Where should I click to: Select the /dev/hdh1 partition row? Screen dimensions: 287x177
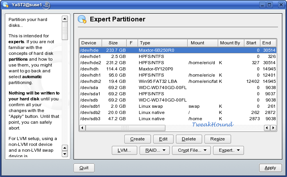point(178,75)
